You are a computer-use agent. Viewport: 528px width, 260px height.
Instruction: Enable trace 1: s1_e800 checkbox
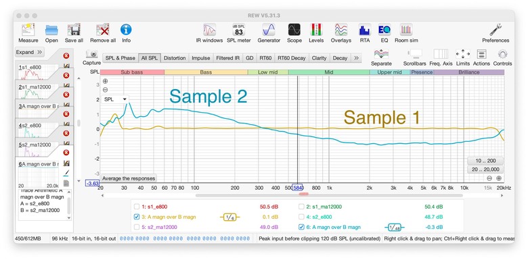point(136,207)
